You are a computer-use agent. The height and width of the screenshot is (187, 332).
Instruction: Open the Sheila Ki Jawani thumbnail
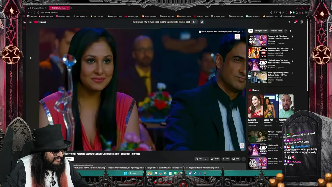(258, 65)
